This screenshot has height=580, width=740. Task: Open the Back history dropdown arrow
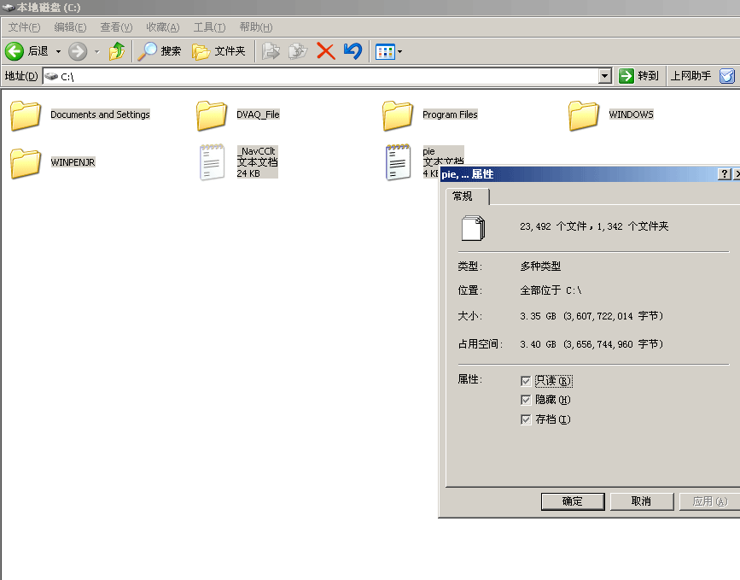(x=58, y=52)
